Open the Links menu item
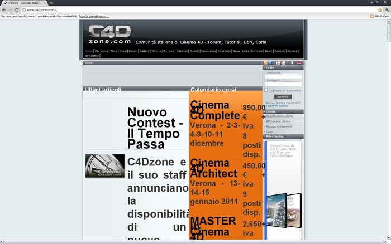391x244 pixels. click(246, 51)
